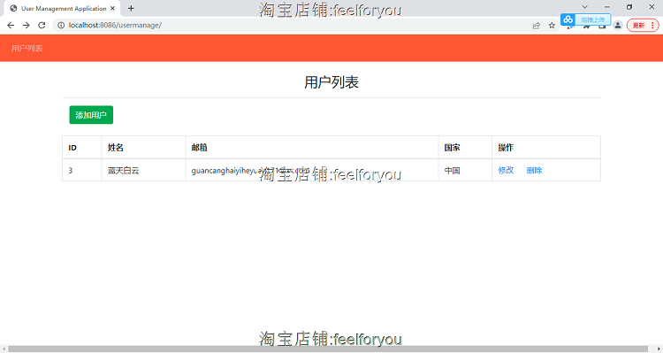The width and height of the screenshot is (663, 353).
Task: Select the 国家 column header
Action: point(465,147)
